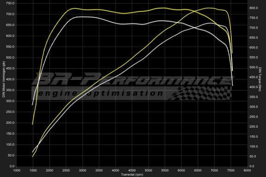Click 150.0 on the power (pk) axis

10,134
